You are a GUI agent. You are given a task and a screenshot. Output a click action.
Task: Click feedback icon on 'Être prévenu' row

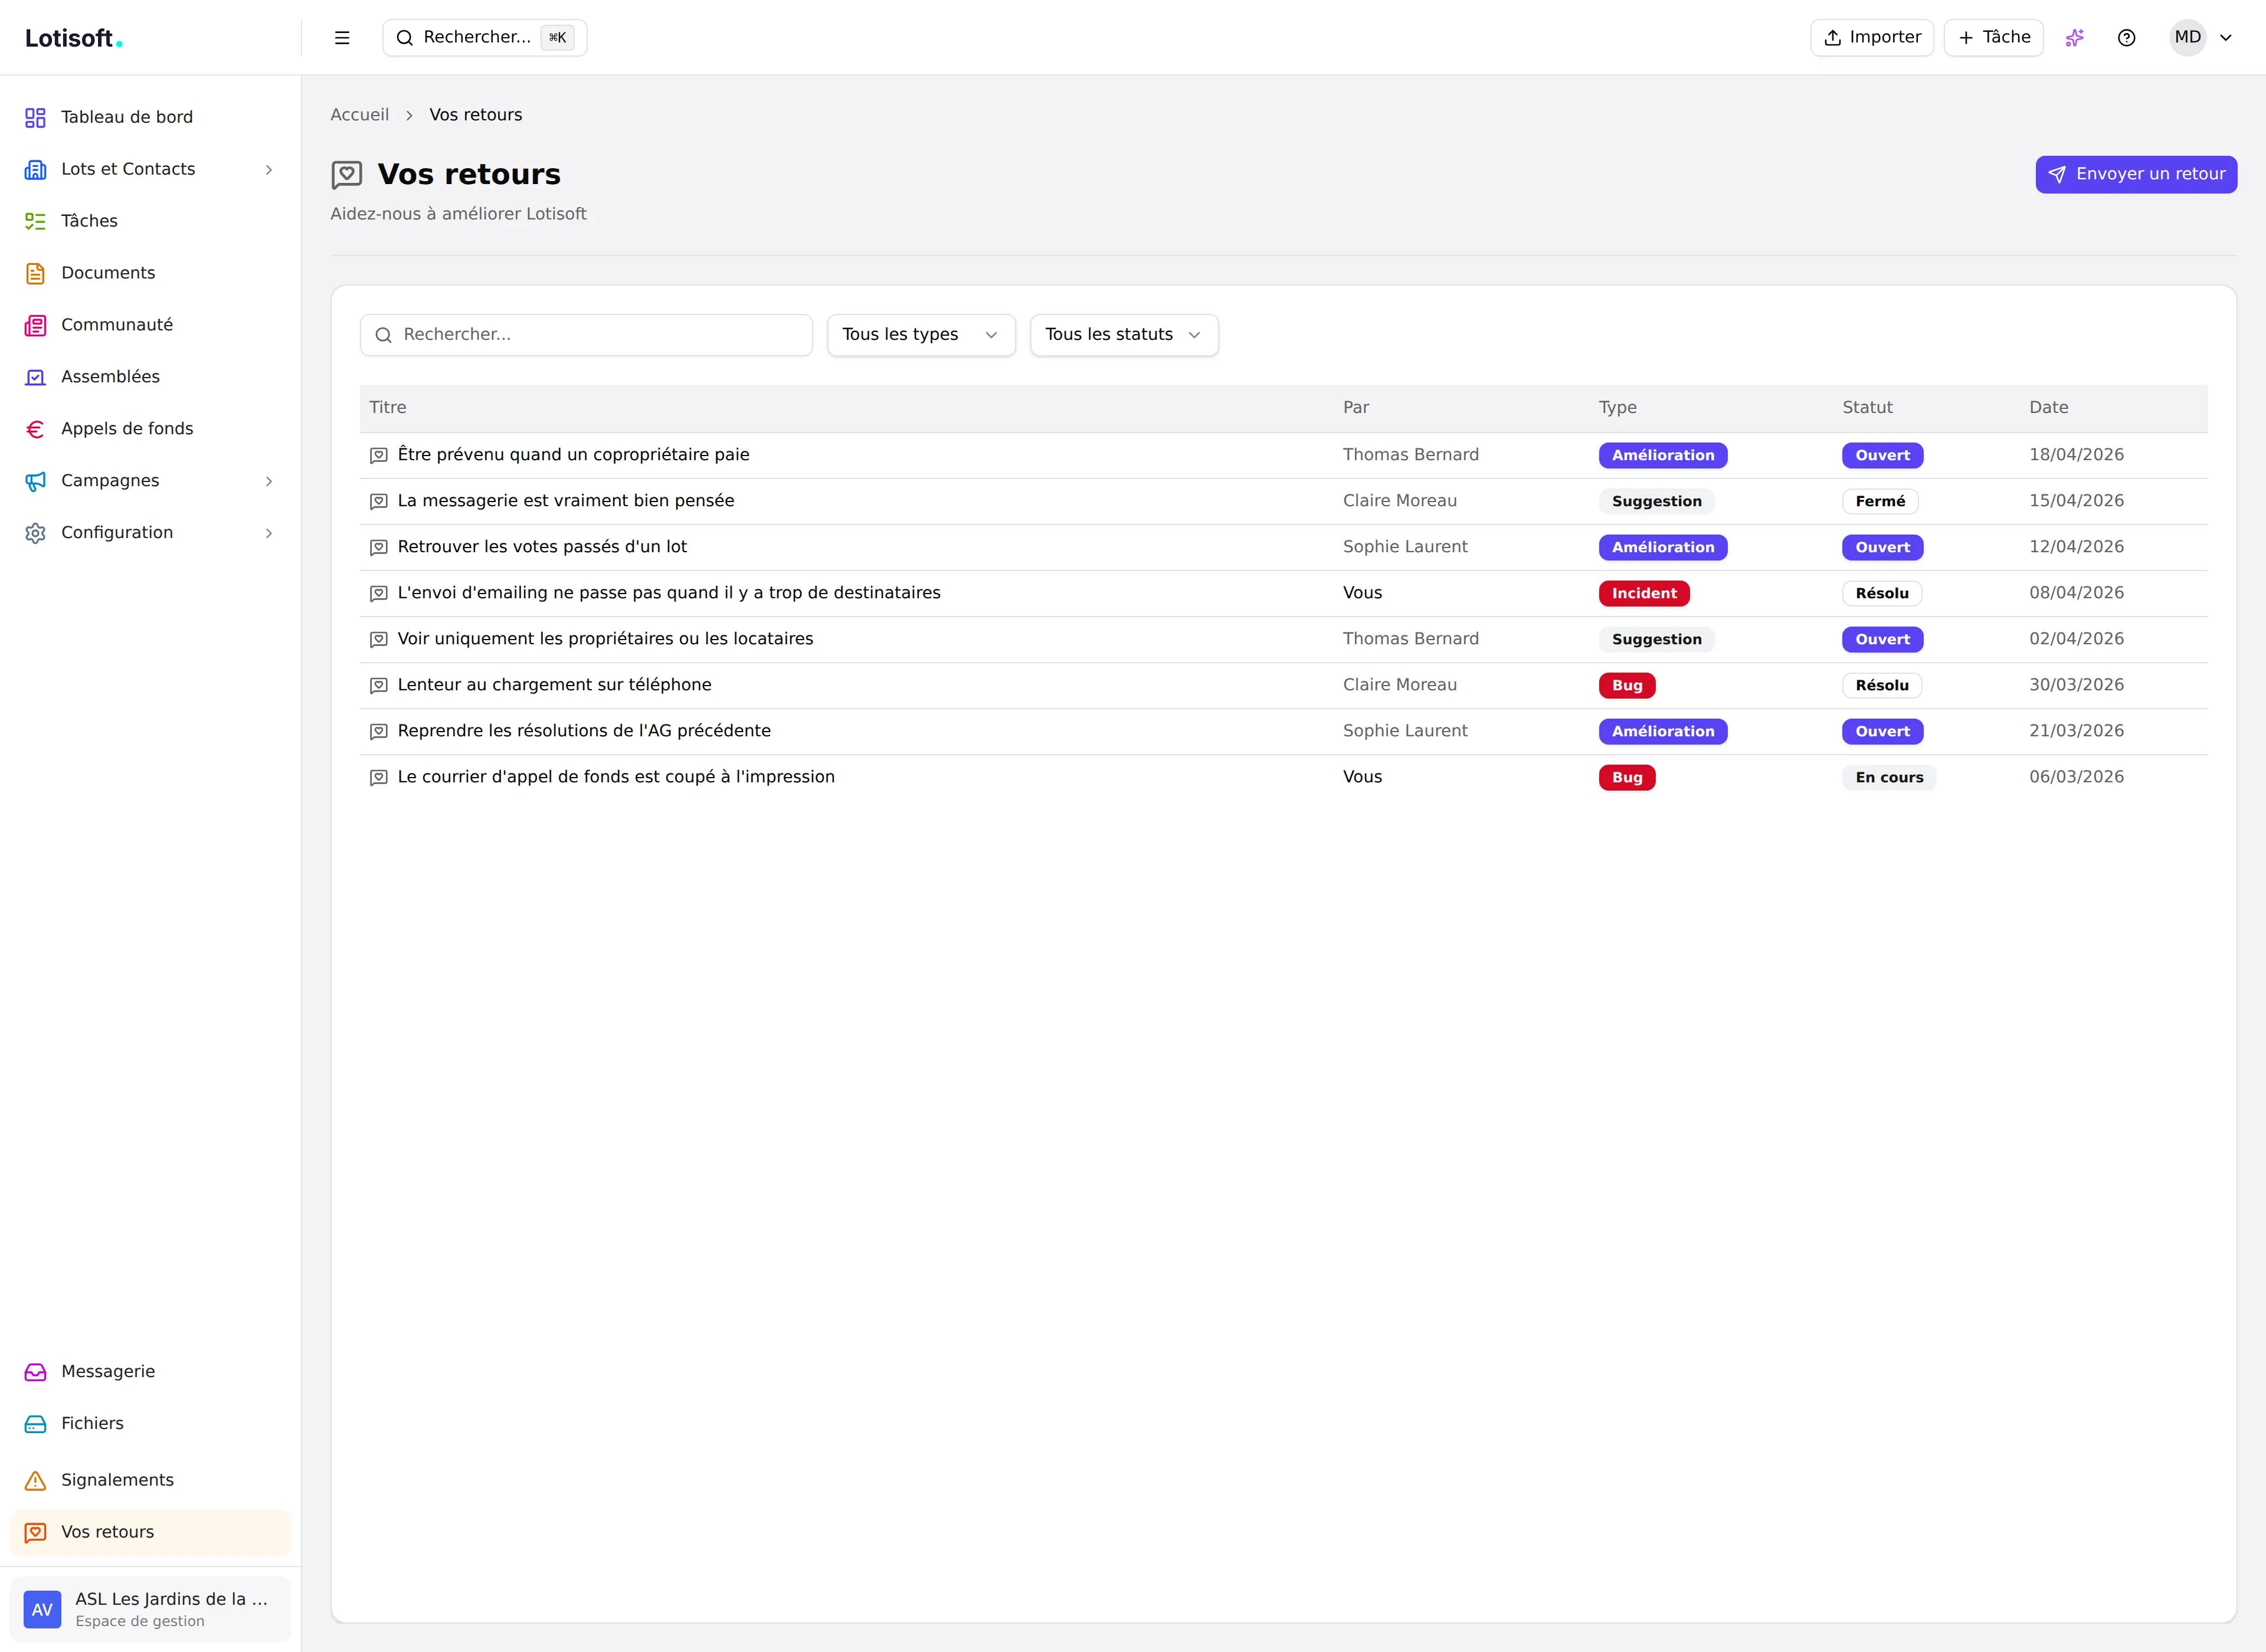[379, 455]
